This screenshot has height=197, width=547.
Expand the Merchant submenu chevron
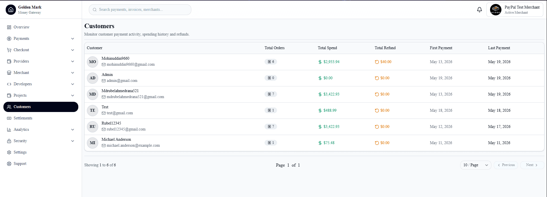pyautogui.click(x=73, y=73)
